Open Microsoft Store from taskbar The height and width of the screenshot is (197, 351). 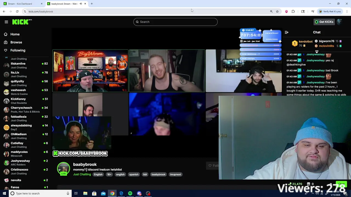click(x=94, y=193)
